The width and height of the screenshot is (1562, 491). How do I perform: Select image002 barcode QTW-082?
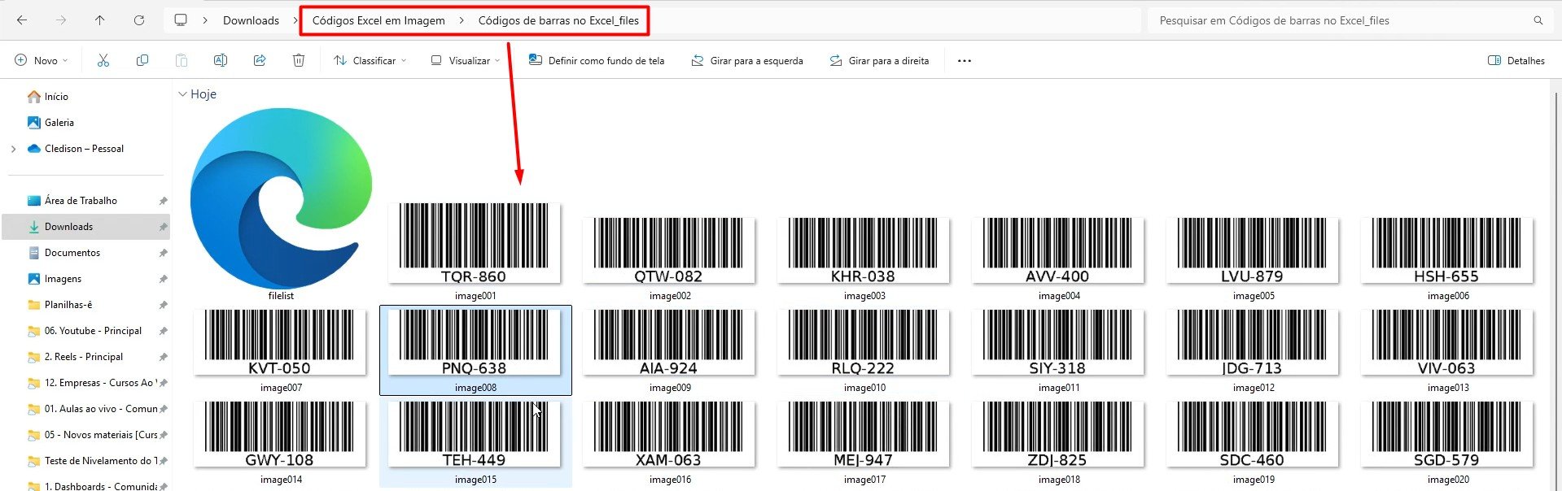669,258
